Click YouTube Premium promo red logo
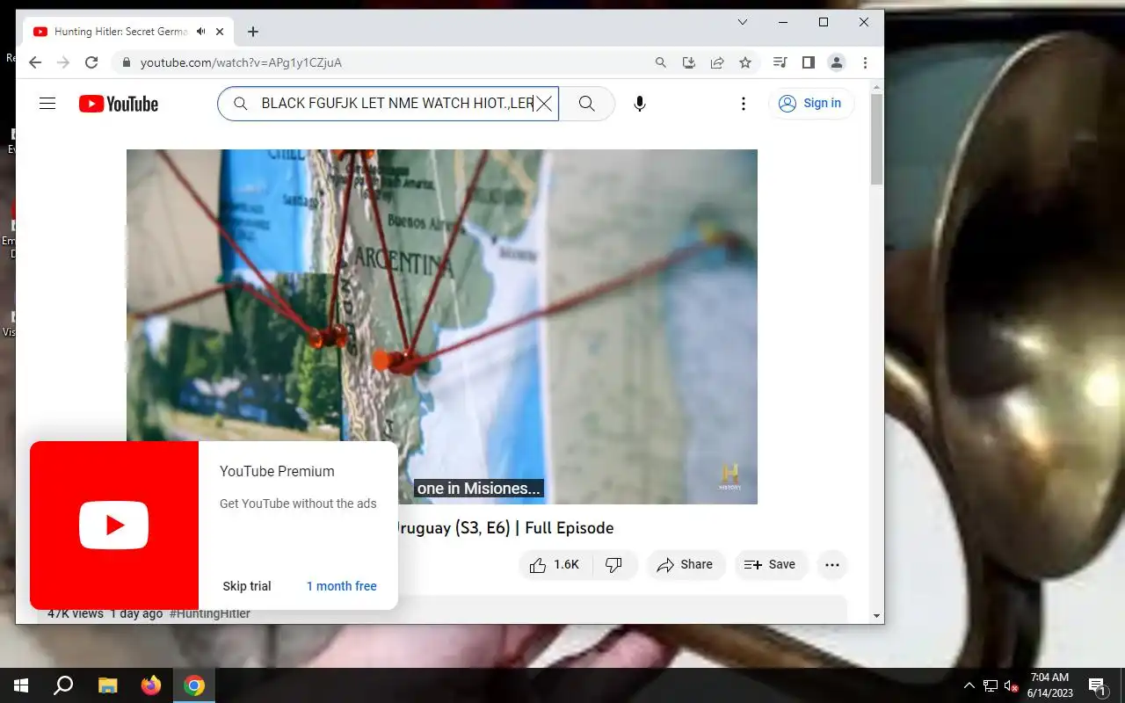1125x703 pixels. tap(114, 525)
